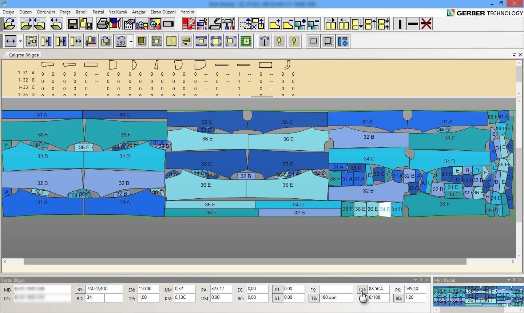This screenshot has width=524, height=313.
Task: Click the Araçlar menu
Action: coord(139,12)
